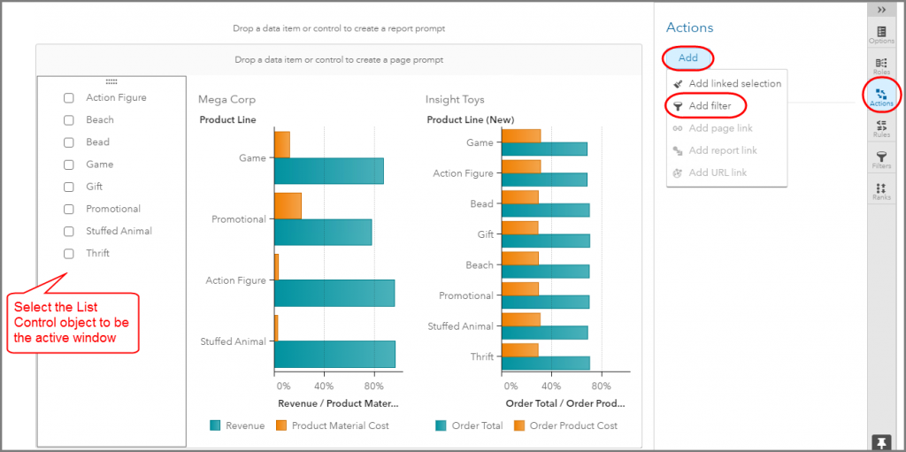Tick the Beach checkbox
The width and height of the screenshot is (906, 452).
pyautogui.click(x=69, y=120)
